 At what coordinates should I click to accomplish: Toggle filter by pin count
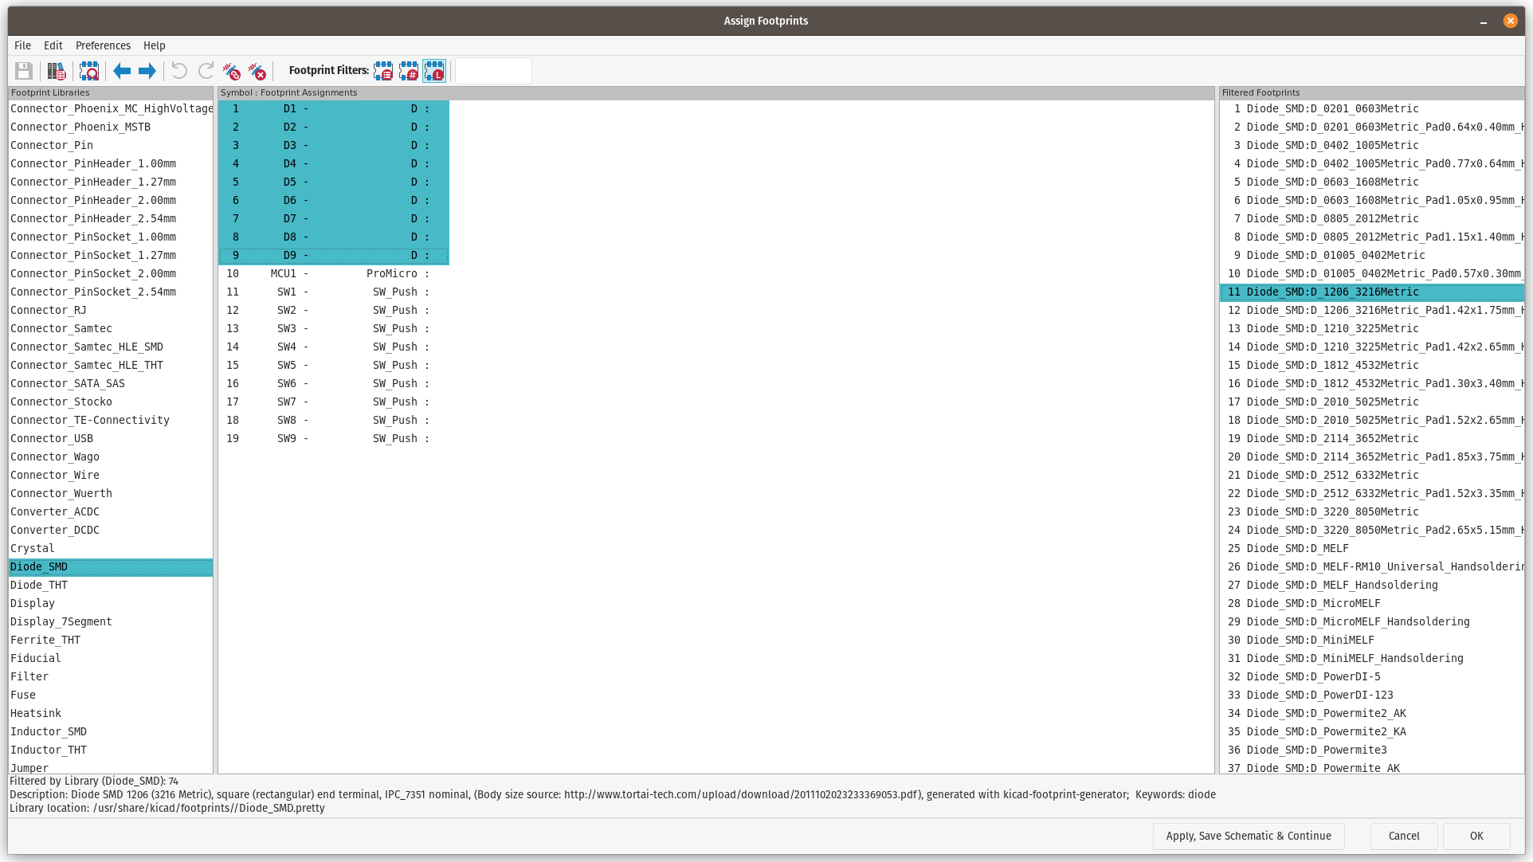409,72
